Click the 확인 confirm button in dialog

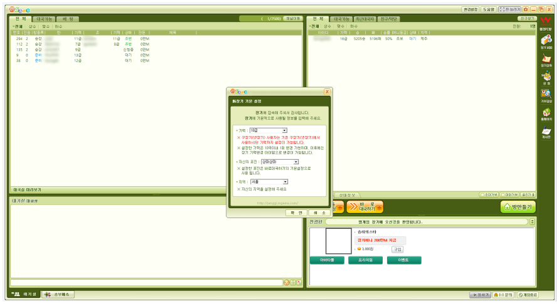coord(296,213)
